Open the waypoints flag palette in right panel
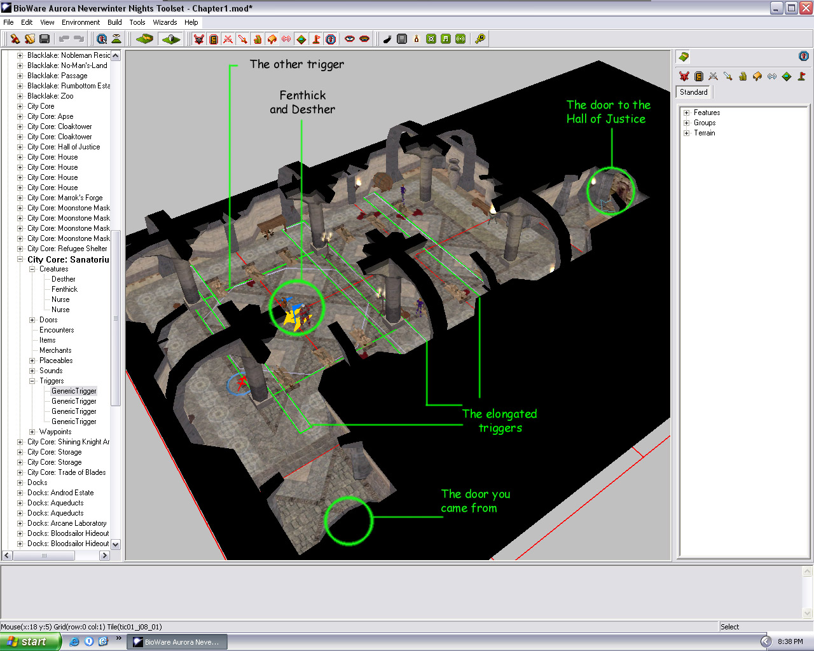The height and width of the screenshot is (651, 814). pos(801,76)
